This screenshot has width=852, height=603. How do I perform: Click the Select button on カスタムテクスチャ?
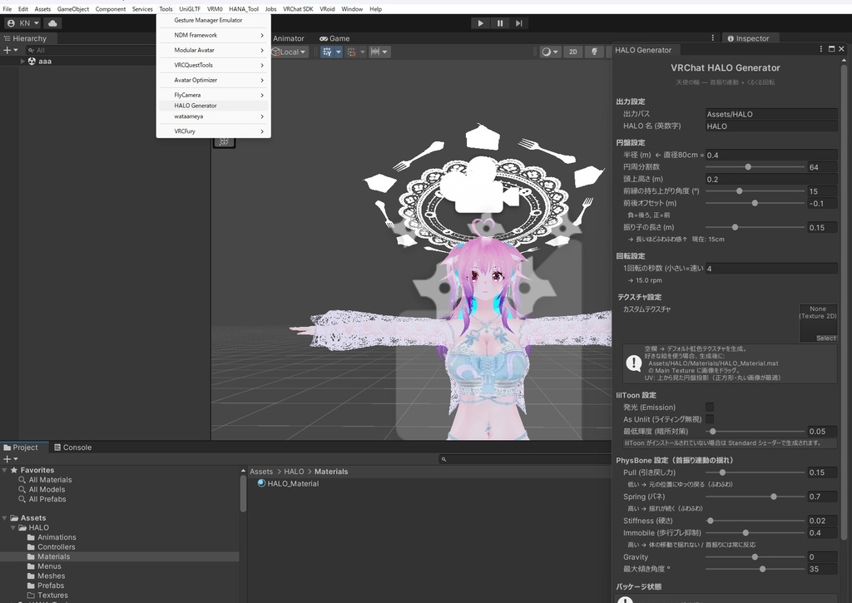coord(825,338)
